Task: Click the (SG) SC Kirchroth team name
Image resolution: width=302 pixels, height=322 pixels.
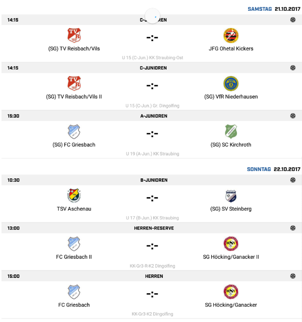Action: tap(230, 145)
